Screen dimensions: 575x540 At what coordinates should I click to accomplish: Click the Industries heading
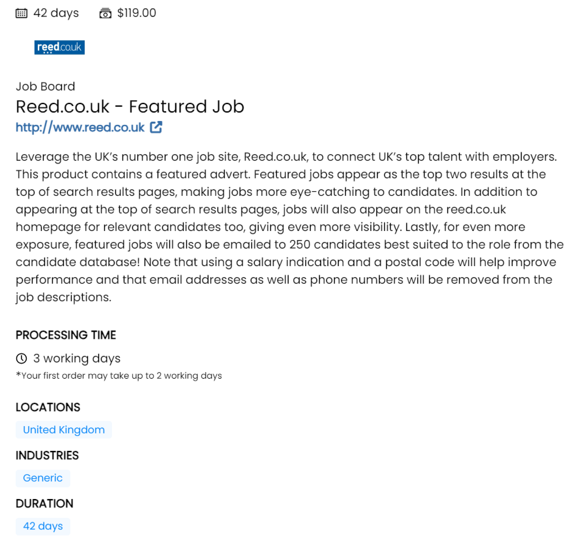[x=48, y=455]
